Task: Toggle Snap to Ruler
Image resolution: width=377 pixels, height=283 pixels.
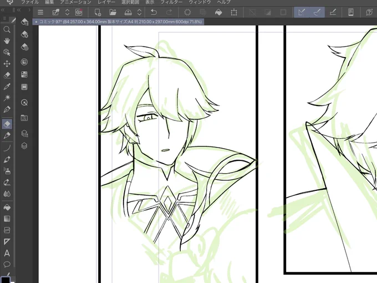Action: pyautogui.click(x=302, y=12)
